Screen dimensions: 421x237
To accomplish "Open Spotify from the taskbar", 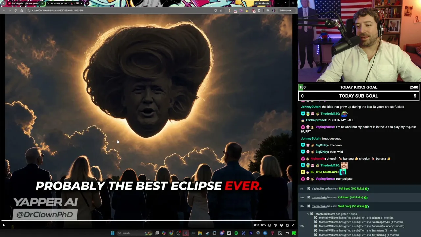I will pyautogui.click(x=236, y=233).
